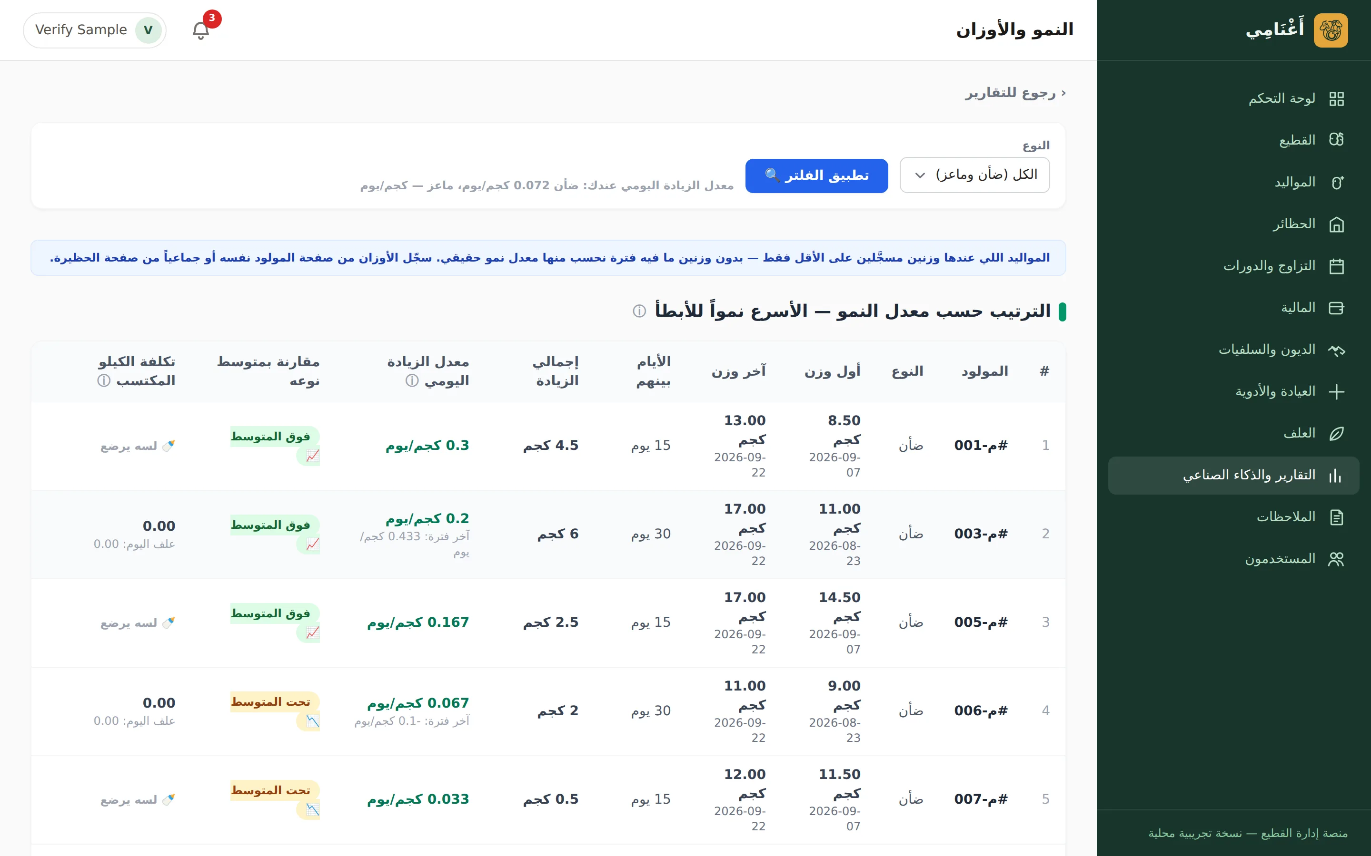
Task: Open the notifications bell
Action: 201,30
